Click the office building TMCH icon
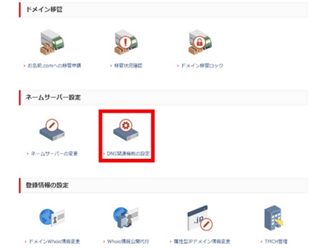Screen dimensions: 314x248 tap(274, 218)
